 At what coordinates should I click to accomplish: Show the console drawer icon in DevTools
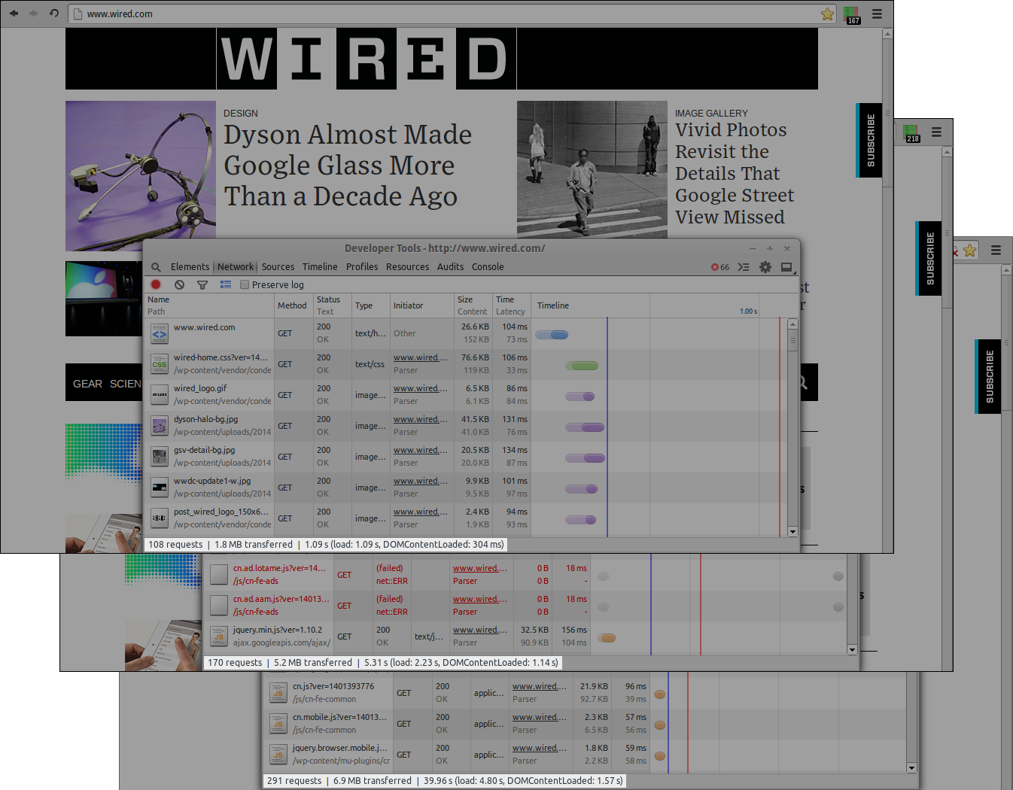744,267
